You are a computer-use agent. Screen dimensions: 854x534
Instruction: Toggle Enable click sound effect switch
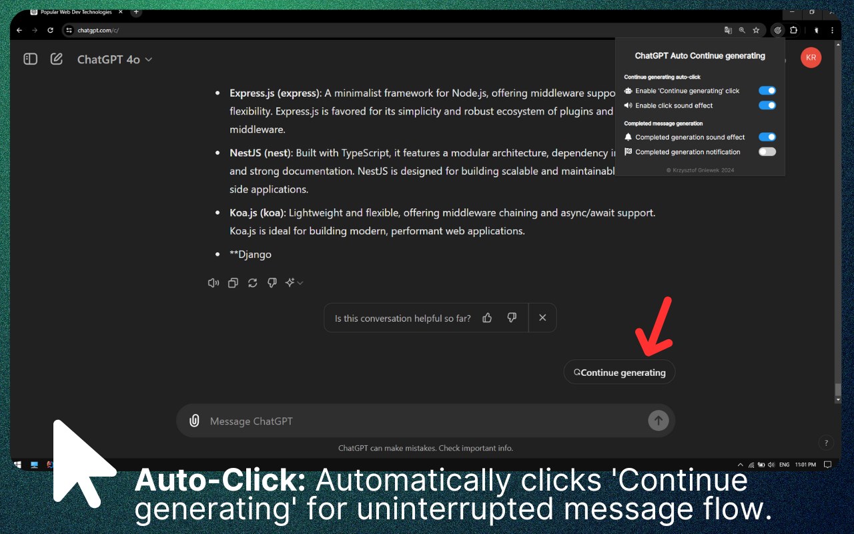767,105
